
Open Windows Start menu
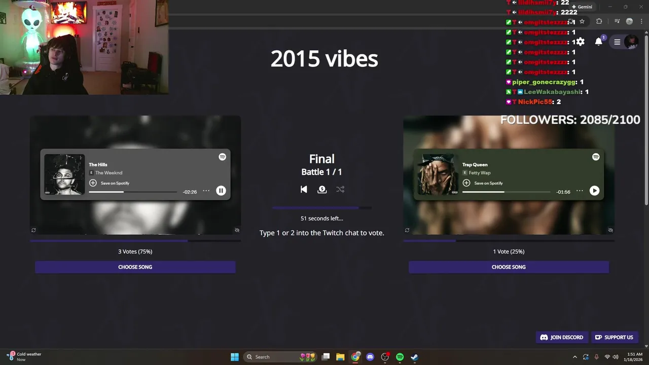235,357
